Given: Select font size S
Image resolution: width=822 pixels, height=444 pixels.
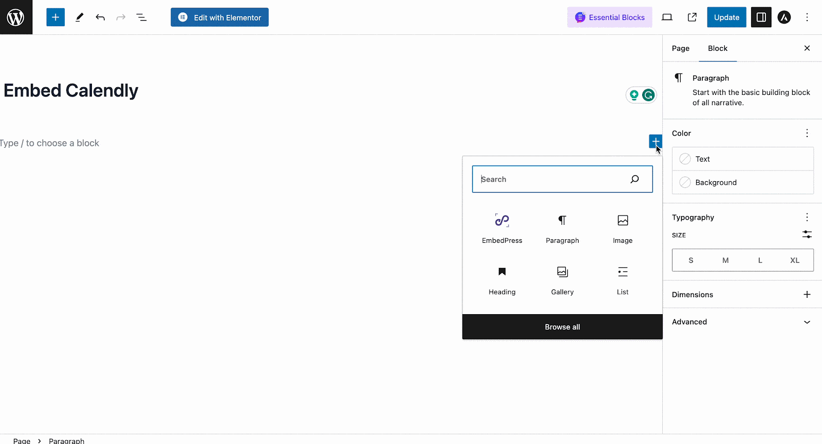Looking at the screenshot, I should tap(691, 260).
